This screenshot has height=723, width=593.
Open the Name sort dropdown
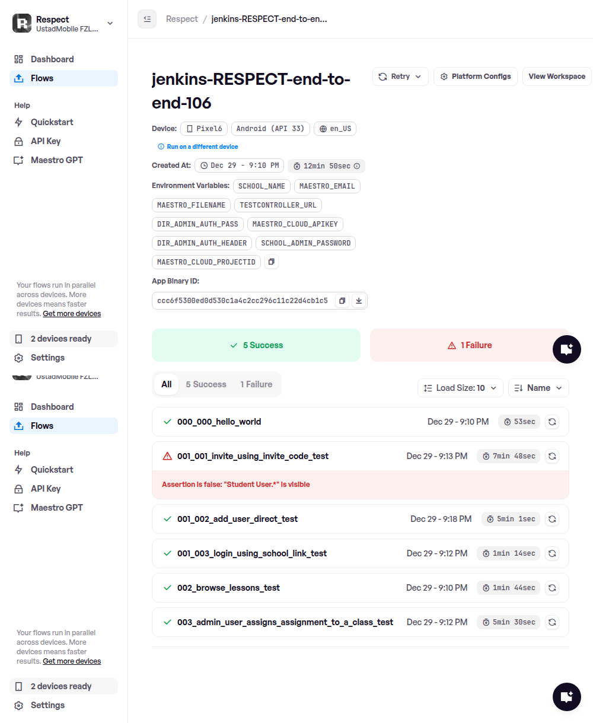(538, 388)
